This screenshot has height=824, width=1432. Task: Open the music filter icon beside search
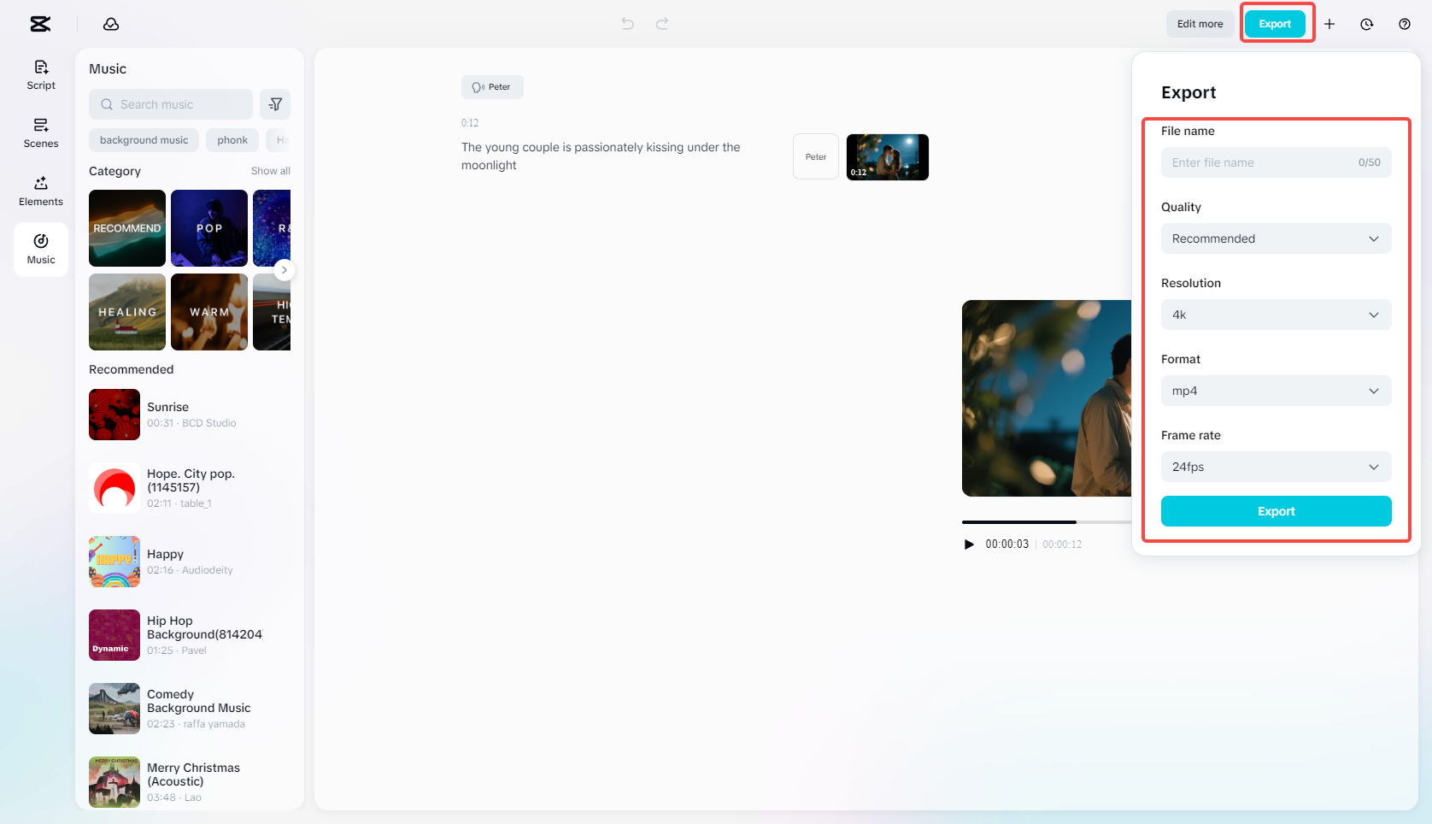[x=274, y=103]
